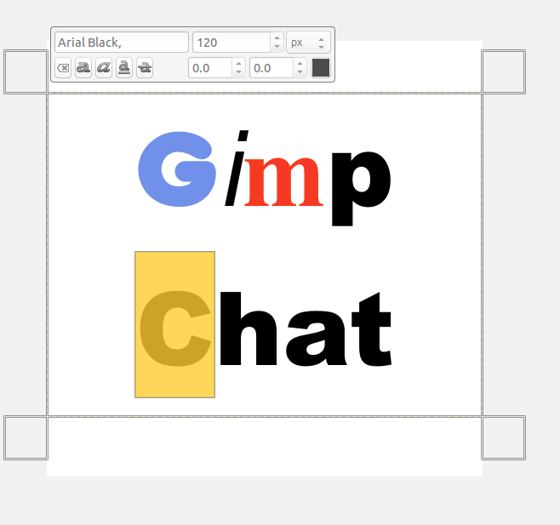Toggle underline on the selected text
This screenshot has width=560, height=525.
[124, 68]
